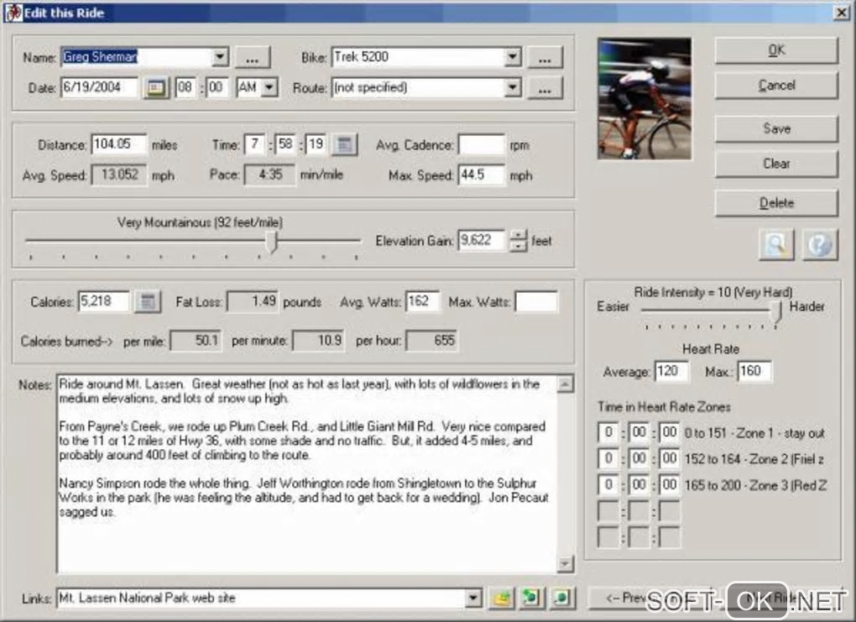Click the ride Time seconds field showing 19
The image size is (856, 622).
coord(316,144)
